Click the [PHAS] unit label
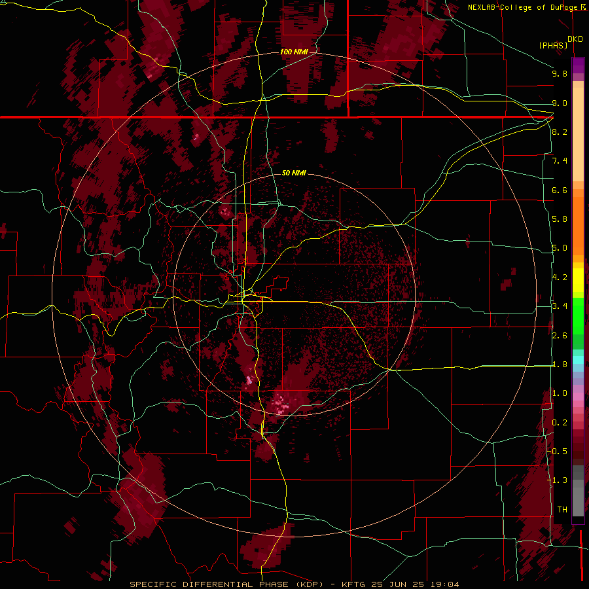This screenshot has width=589, height=589. pos(553,45)
